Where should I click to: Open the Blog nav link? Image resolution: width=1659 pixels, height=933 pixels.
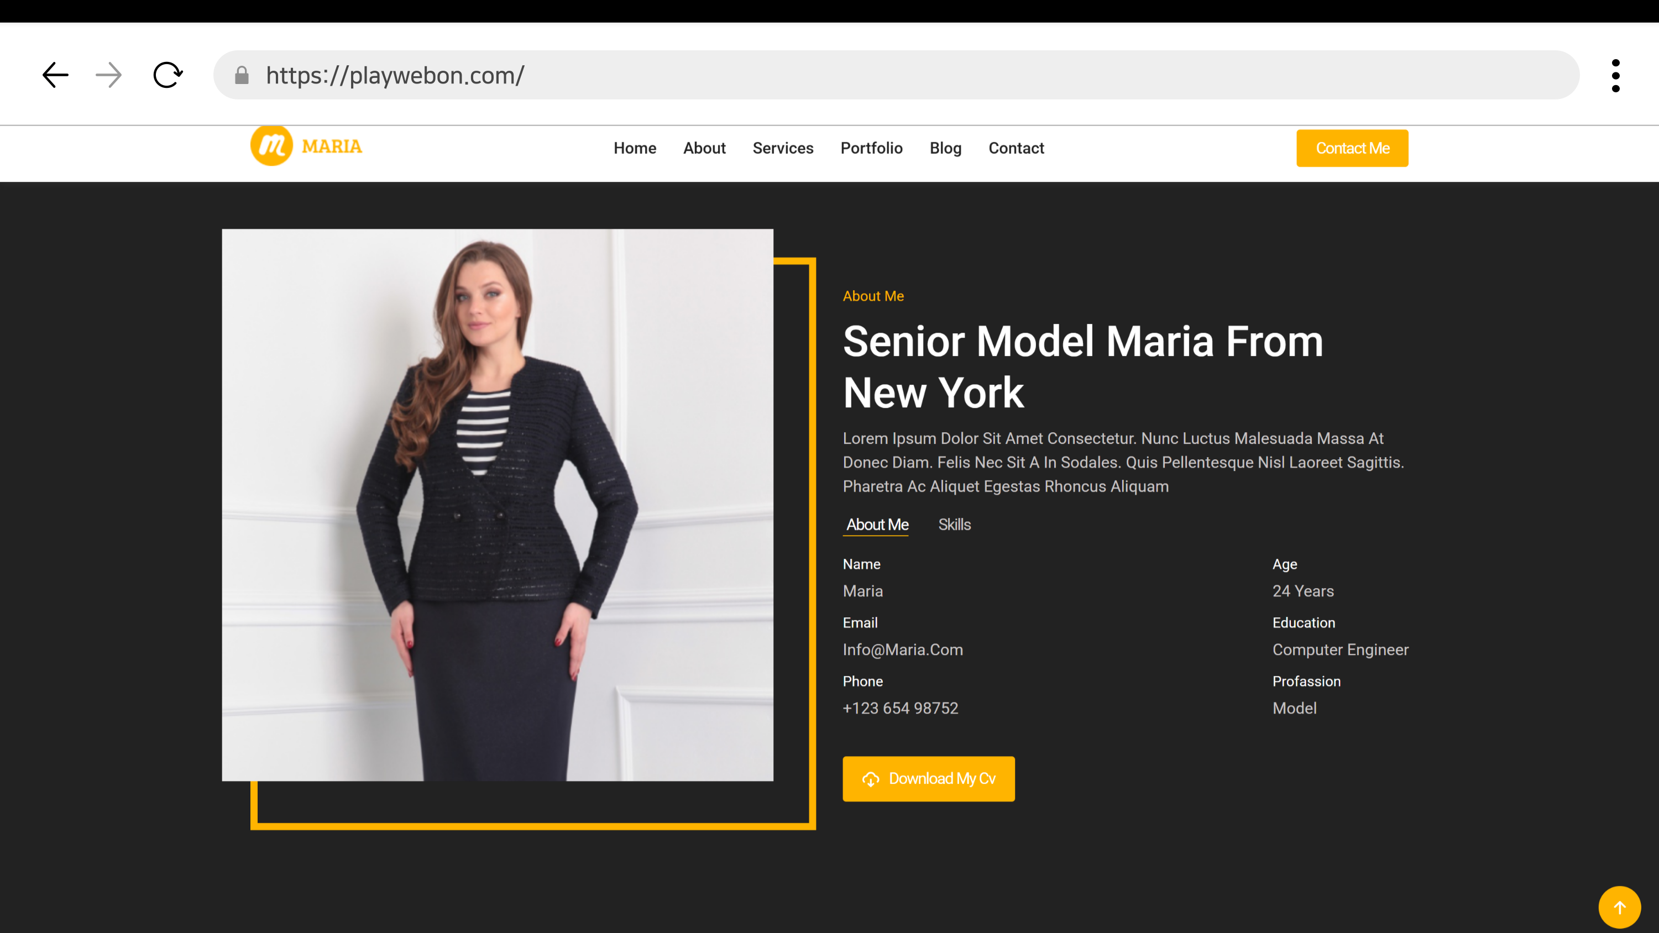click(x=945, y=148)
